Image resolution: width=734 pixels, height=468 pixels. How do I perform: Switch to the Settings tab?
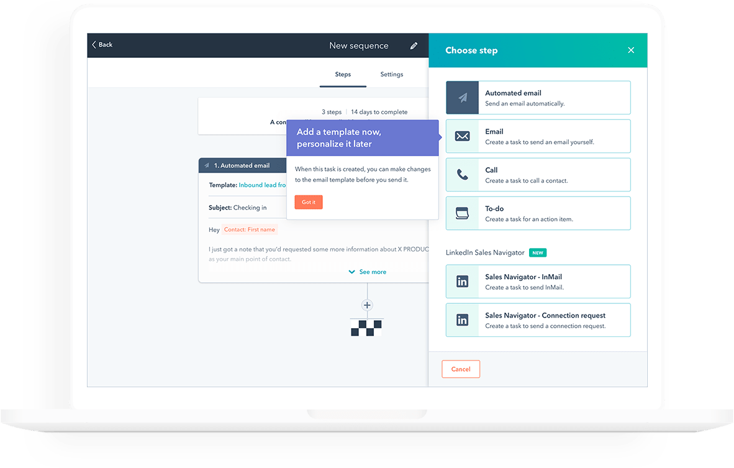click(391, 74)
